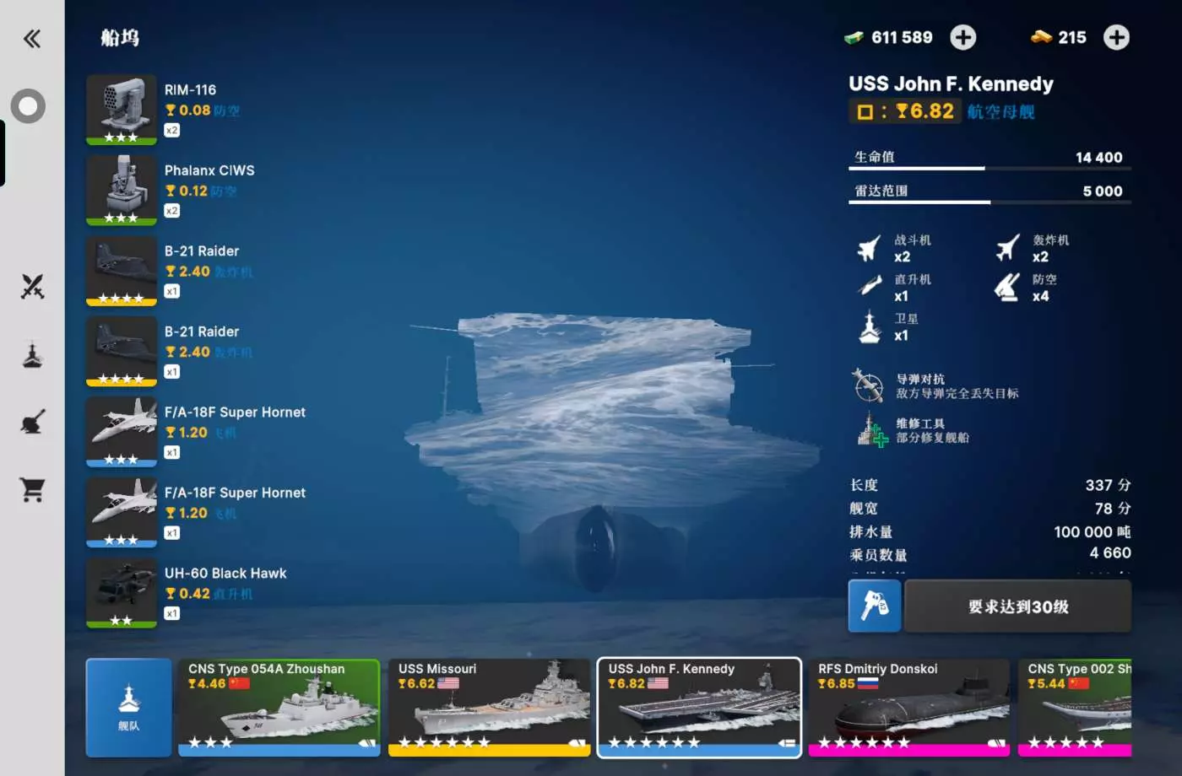Click the 215 gold balance

pos(1072,37)
